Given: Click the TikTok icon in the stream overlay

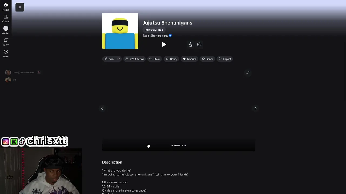Looking at the screenshot, I should point(22,141).
